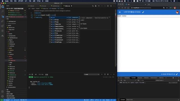180x101 pixels.
Task: Close the terminal panel
Action: point(114,74)
